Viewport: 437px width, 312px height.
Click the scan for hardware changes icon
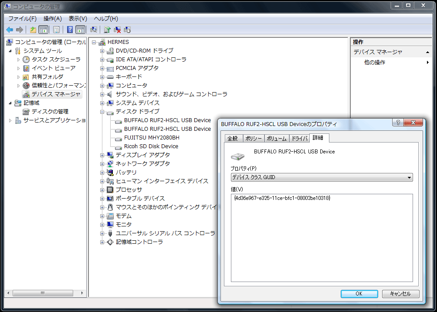click(94, 30)
